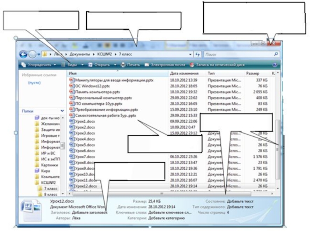The height and width of the screenshot is (233, 311).
Task: Select the Урок3.docx file icon
Action: [x=72, y=133]
